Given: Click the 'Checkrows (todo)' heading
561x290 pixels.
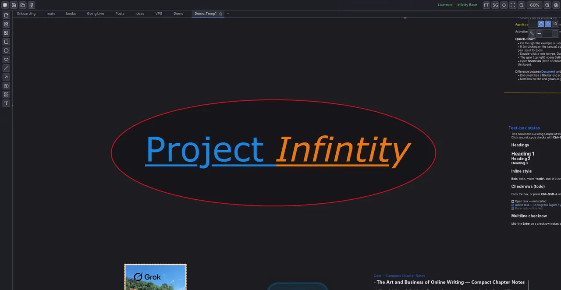Looking at the screenshot, I should [x=528, y=187].
